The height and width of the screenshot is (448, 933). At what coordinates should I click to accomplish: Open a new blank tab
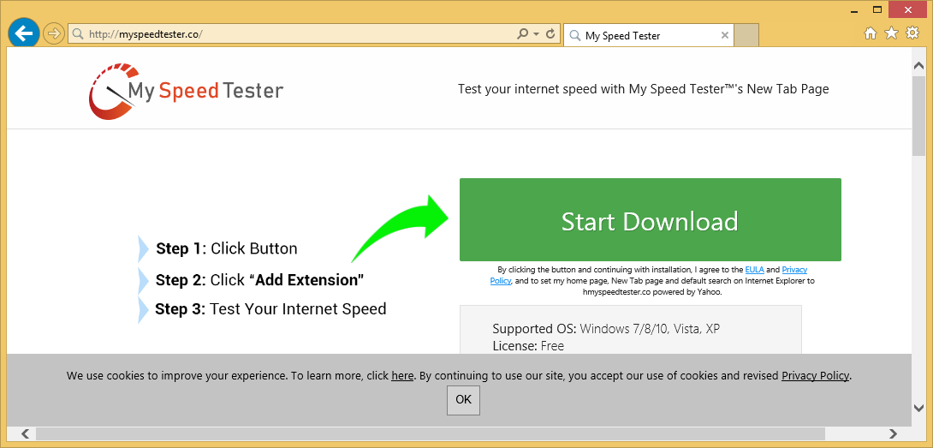click(x=746, y=35)
